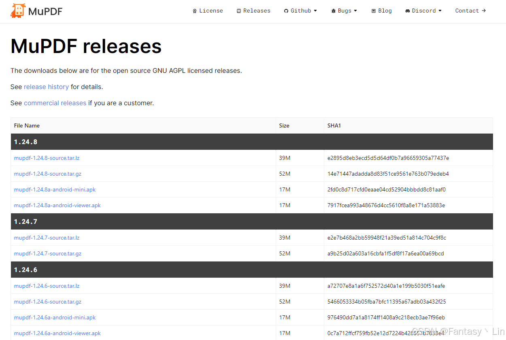Click the MuPDF releases page heading
The width and height of the screenshot is (506, 340).
(x=86, y=46)
